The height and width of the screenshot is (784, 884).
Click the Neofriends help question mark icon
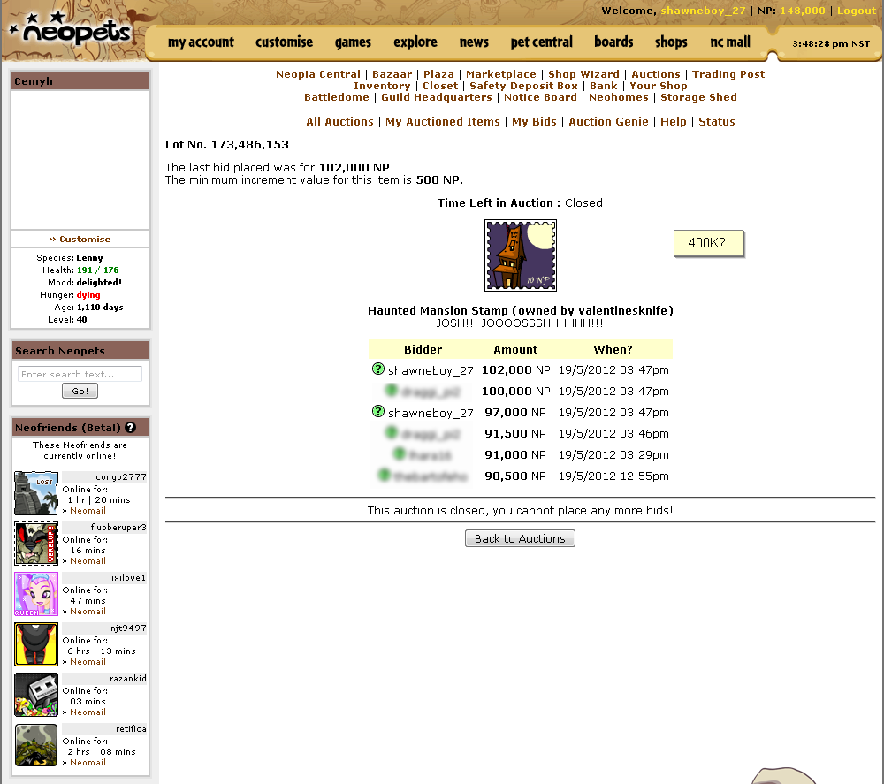click(130, 427)
